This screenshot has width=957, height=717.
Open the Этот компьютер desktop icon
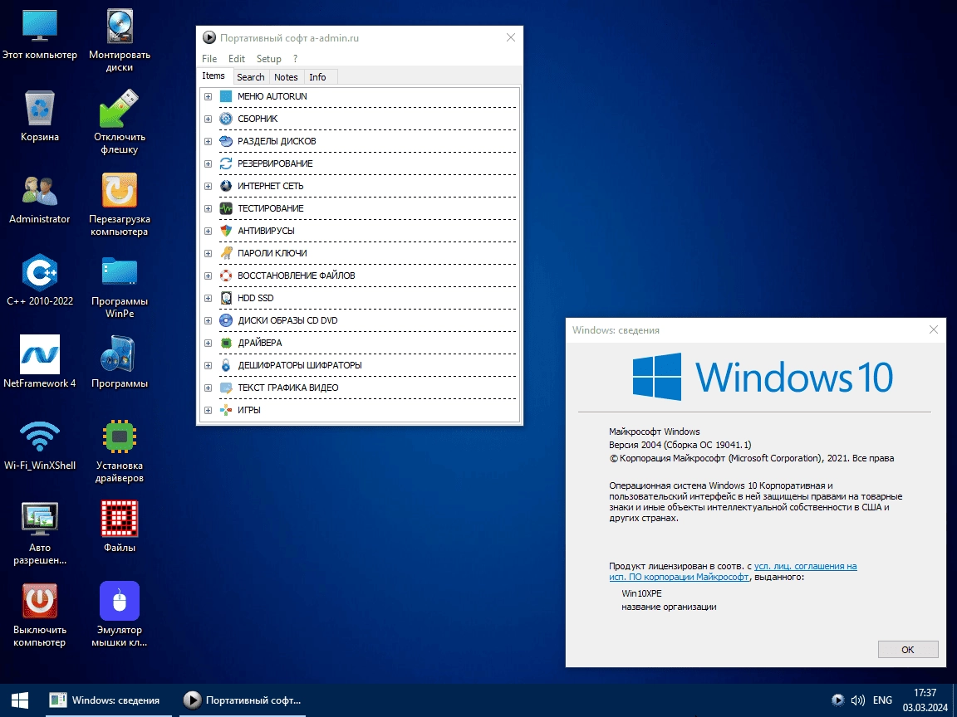pyautogui.click(x=40, y=34)
